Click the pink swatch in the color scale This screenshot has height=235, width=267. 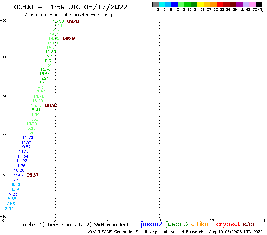tap(253, 4)
